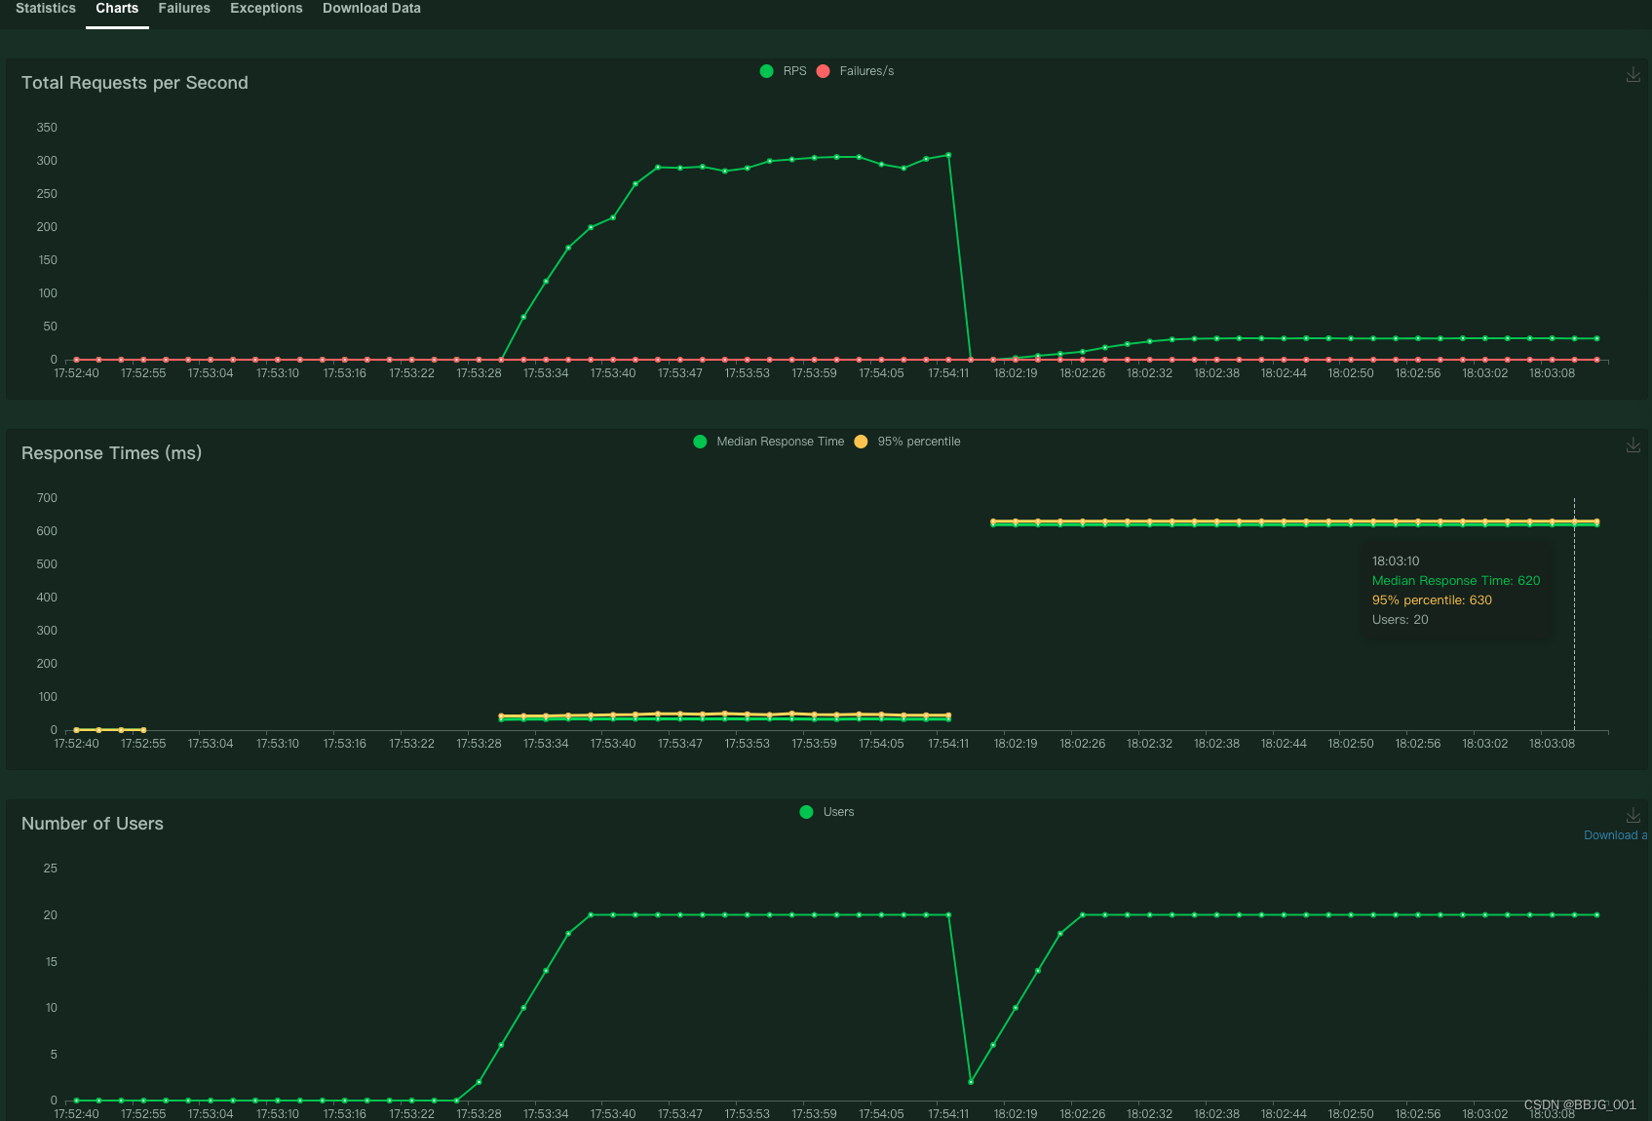
Task: Click 18:02:19 label under the Response Times chart
Action: click(x=1016, y=744)
